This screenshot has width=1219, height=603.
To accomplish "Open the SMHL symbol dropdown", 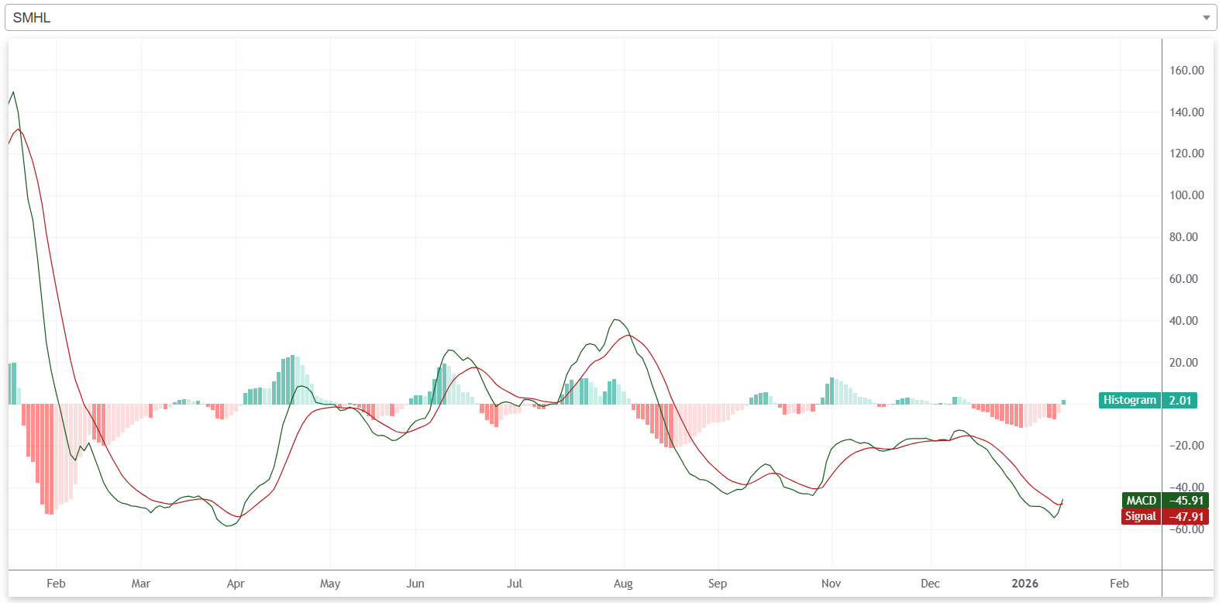I will point(604,17).
